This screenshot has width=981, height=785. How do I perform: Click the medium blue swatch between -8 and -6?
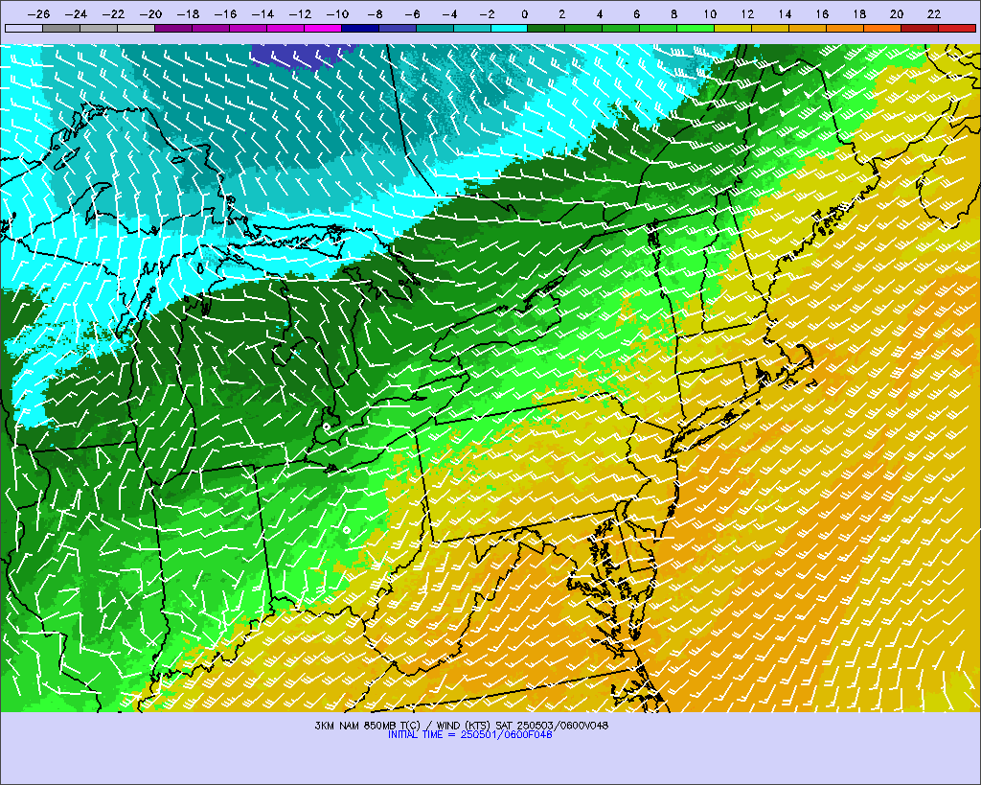(x=398, y=28)
